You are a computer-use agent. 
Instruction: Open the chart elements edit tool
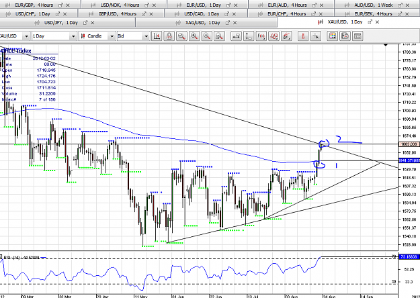pyautogui.click(x=286, y=36)
